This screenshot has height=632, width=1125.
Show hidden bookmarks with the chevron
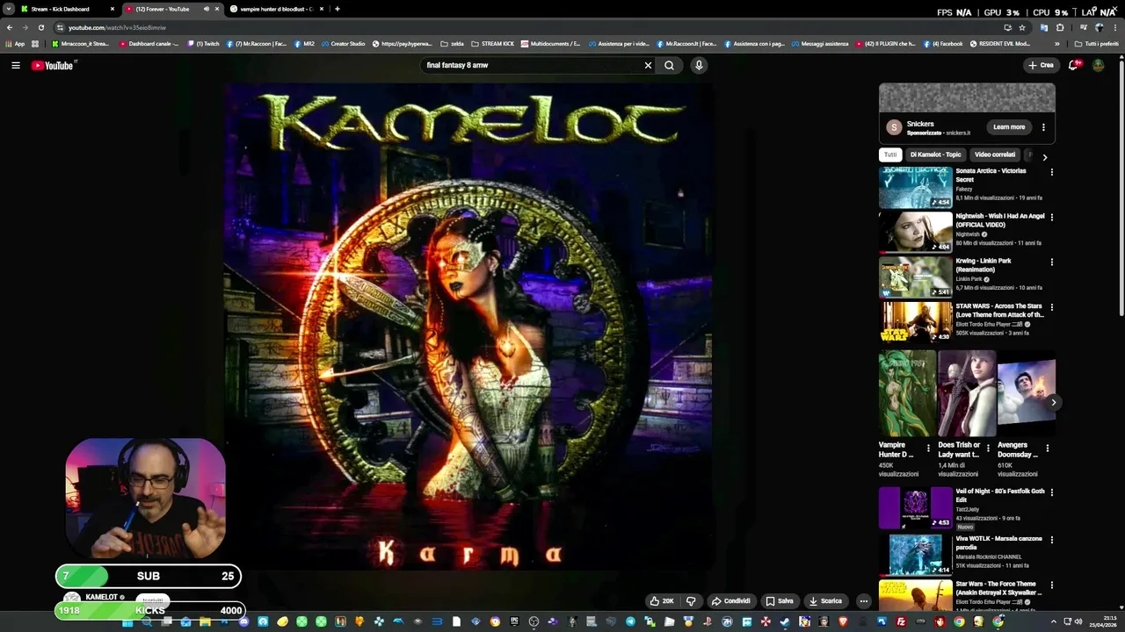click(x=1057, y=44)
